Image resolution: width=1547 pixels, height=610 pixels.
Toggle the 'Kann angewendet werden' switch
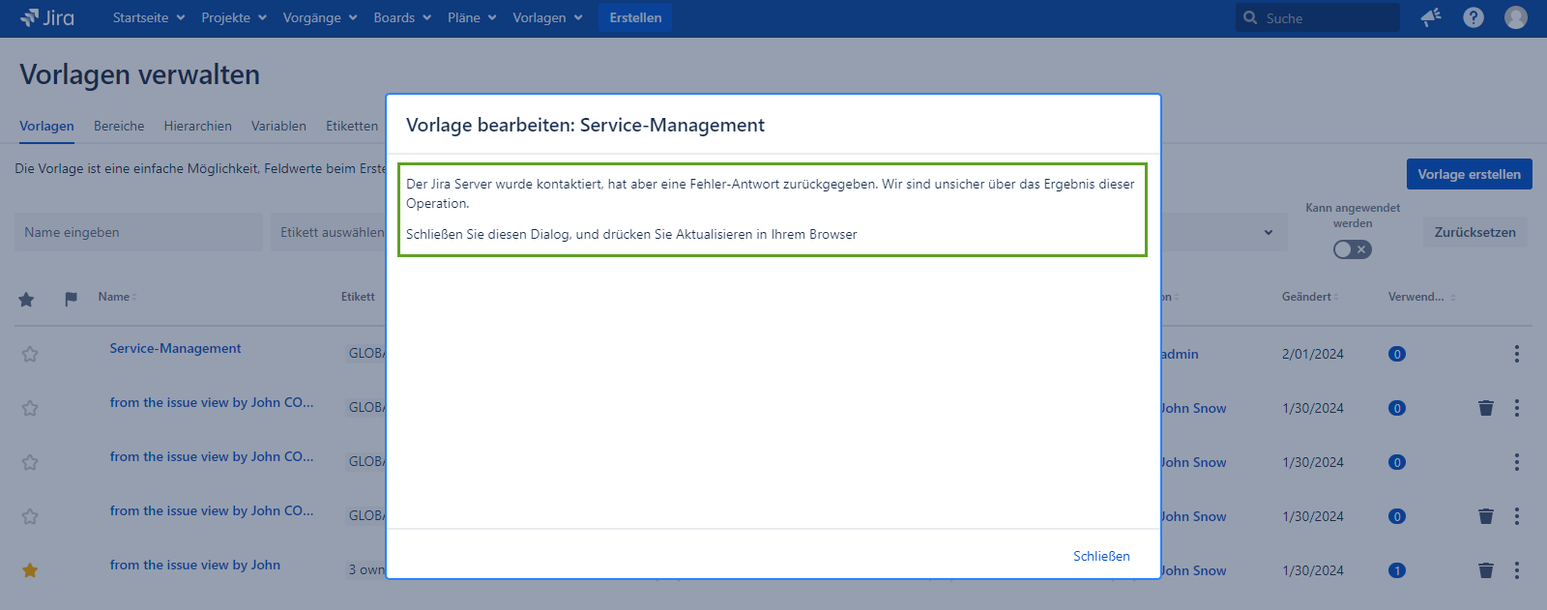(1352, 249)
